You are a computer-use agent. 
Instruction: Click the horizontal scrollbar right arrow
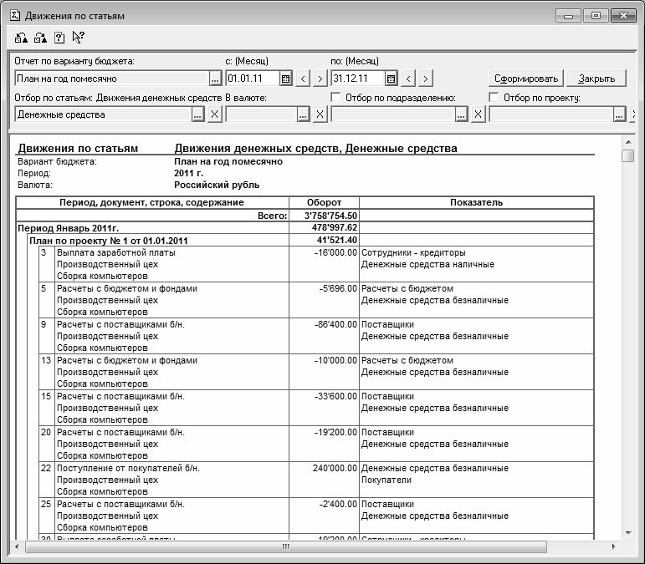click(613, 546)
